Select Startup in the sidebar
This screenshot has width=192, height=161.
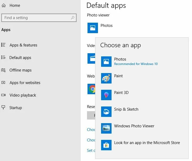coord(16,108)
